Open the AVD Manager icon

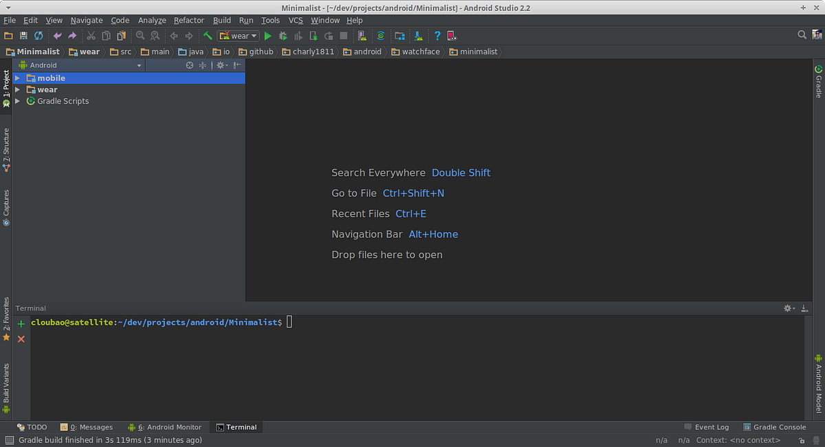coord(362,36)
